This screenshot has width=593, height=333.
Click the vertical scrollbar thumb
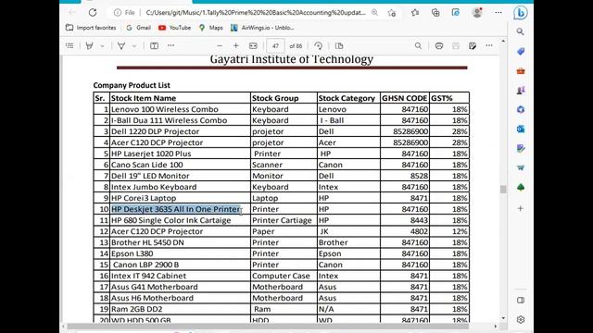tap(503, 189)
